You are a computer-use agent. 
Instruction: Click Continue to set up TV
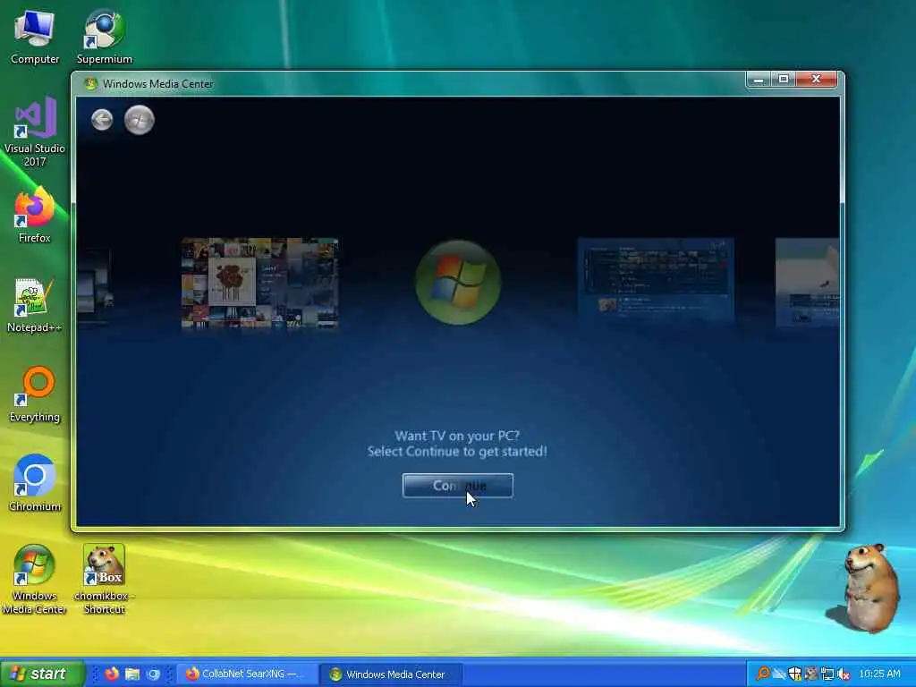[457, 486]
